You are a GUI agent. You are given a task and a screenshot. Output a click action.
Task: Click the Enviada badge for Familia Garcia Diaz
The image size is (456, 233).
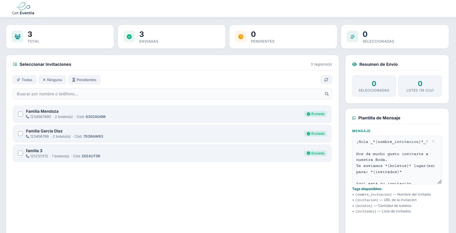click(316, 134)
